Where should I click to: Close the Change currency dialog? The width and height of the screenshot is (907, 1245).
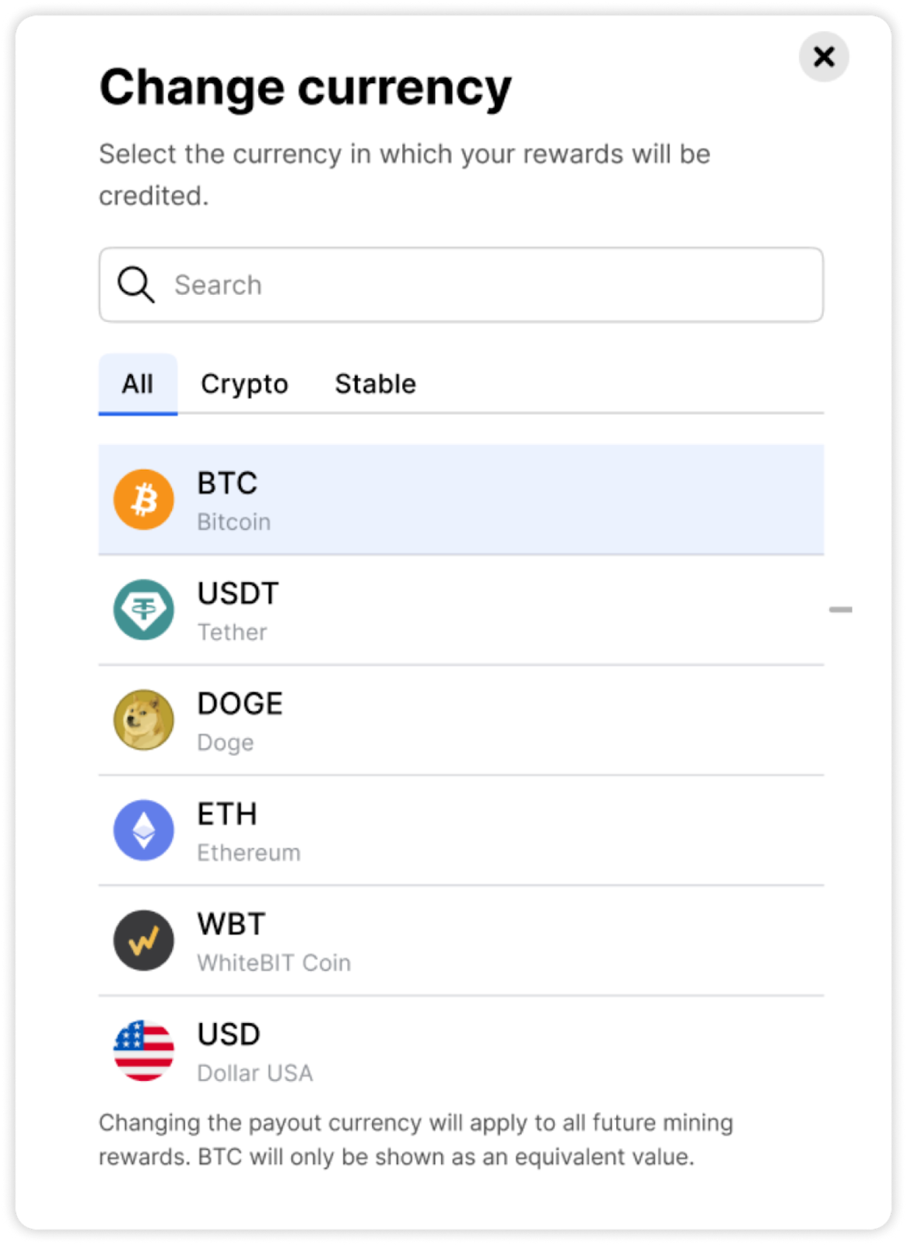pos(824,57)
